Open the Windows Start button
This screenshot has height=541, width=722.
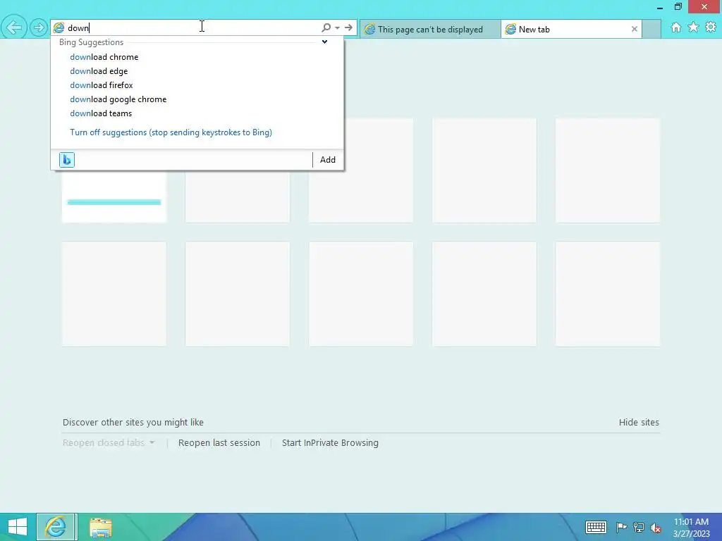pyautogui.click(x=18, y=527)
